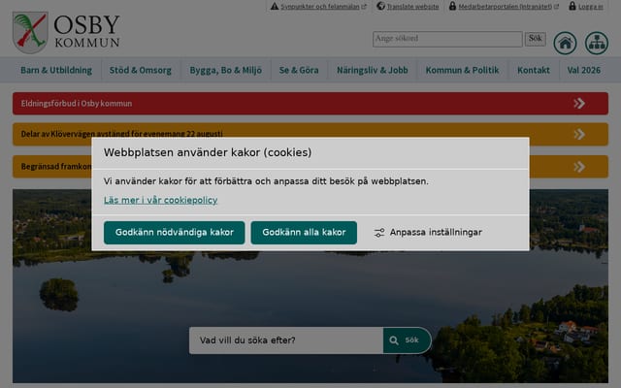Viewport: 621px width, 388px height.
Task: Focus the Ange sökord search field
Action: [x=447, y=39]
